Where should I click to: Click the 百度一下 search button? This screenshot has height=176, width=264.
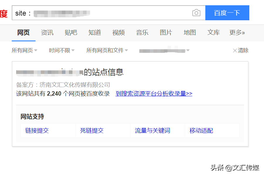click(x=227, y=13)
